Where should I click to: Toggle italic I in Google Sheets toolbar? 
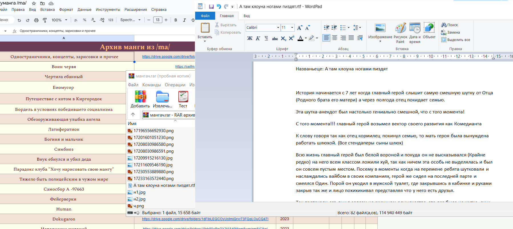click(184, 20)
